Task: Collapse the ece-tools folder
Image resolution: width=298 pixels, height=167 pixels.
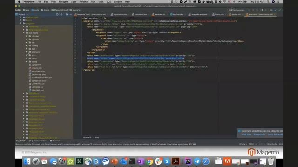Action: [24, 33]
